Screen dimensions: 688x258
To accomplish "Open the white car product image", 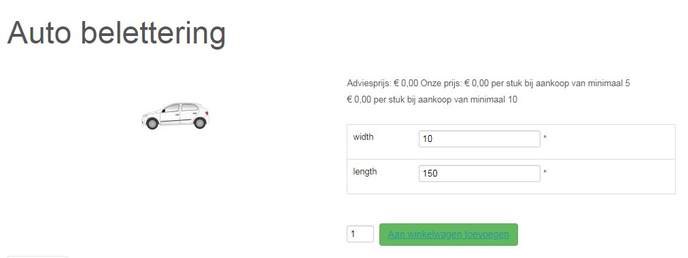I will coord(175,115).
